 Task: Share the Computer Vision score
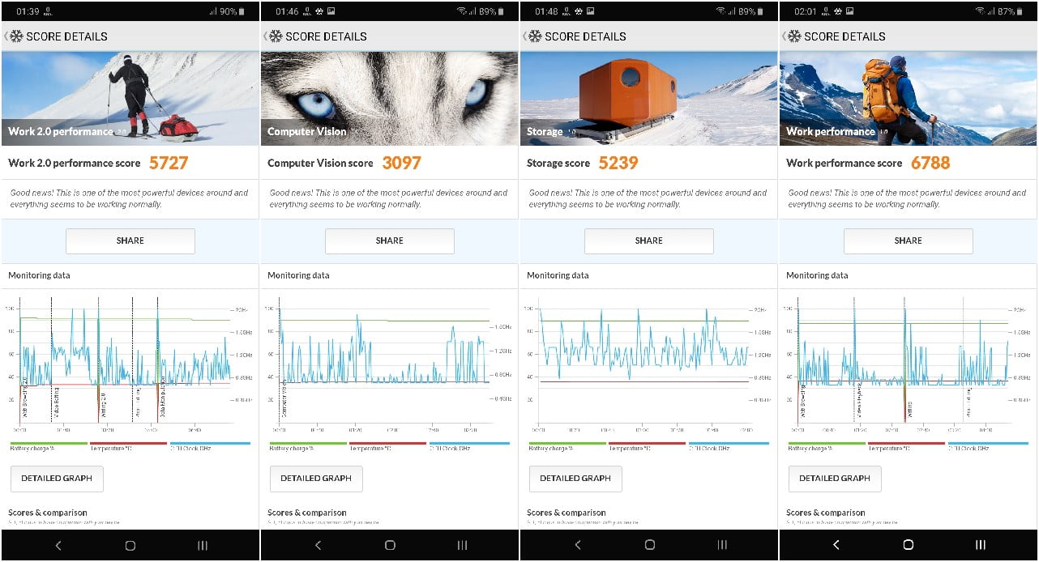coord(389,241)
